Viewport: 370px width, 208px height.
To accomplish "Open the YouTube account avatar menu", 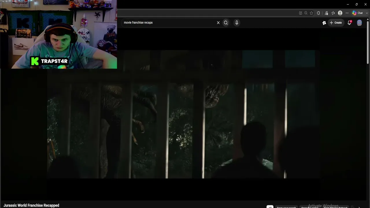I will pyautogui.click(x=359, y=23).
